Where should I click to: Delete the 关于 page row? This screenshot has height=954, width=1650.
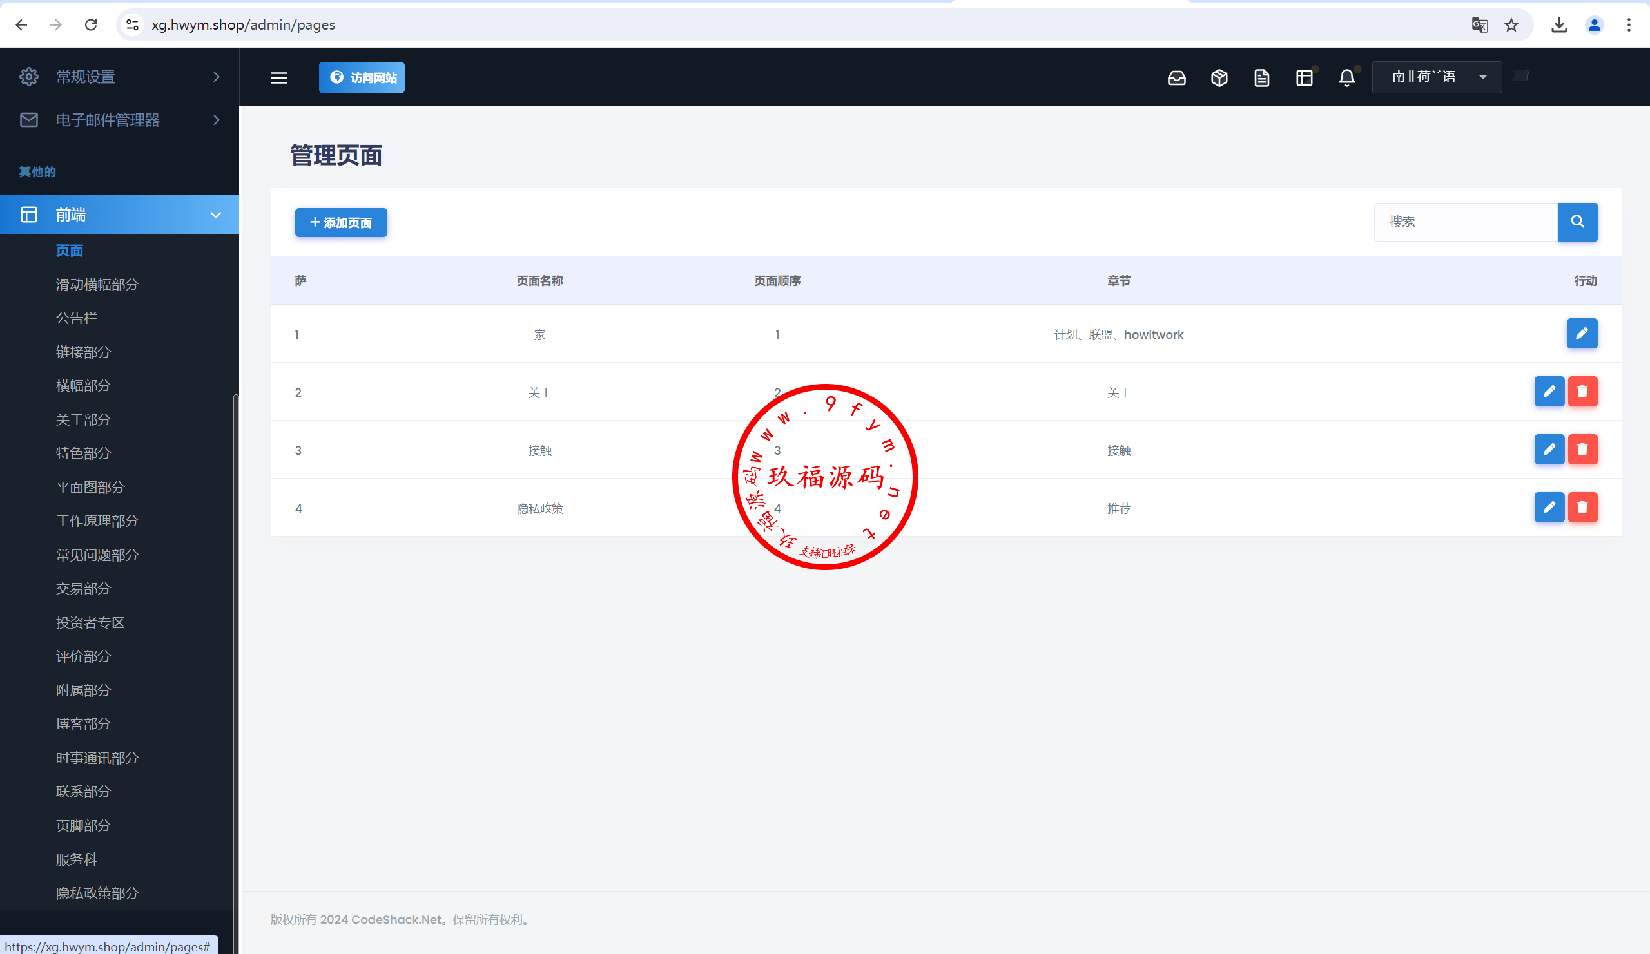(x=1582, y=391)
